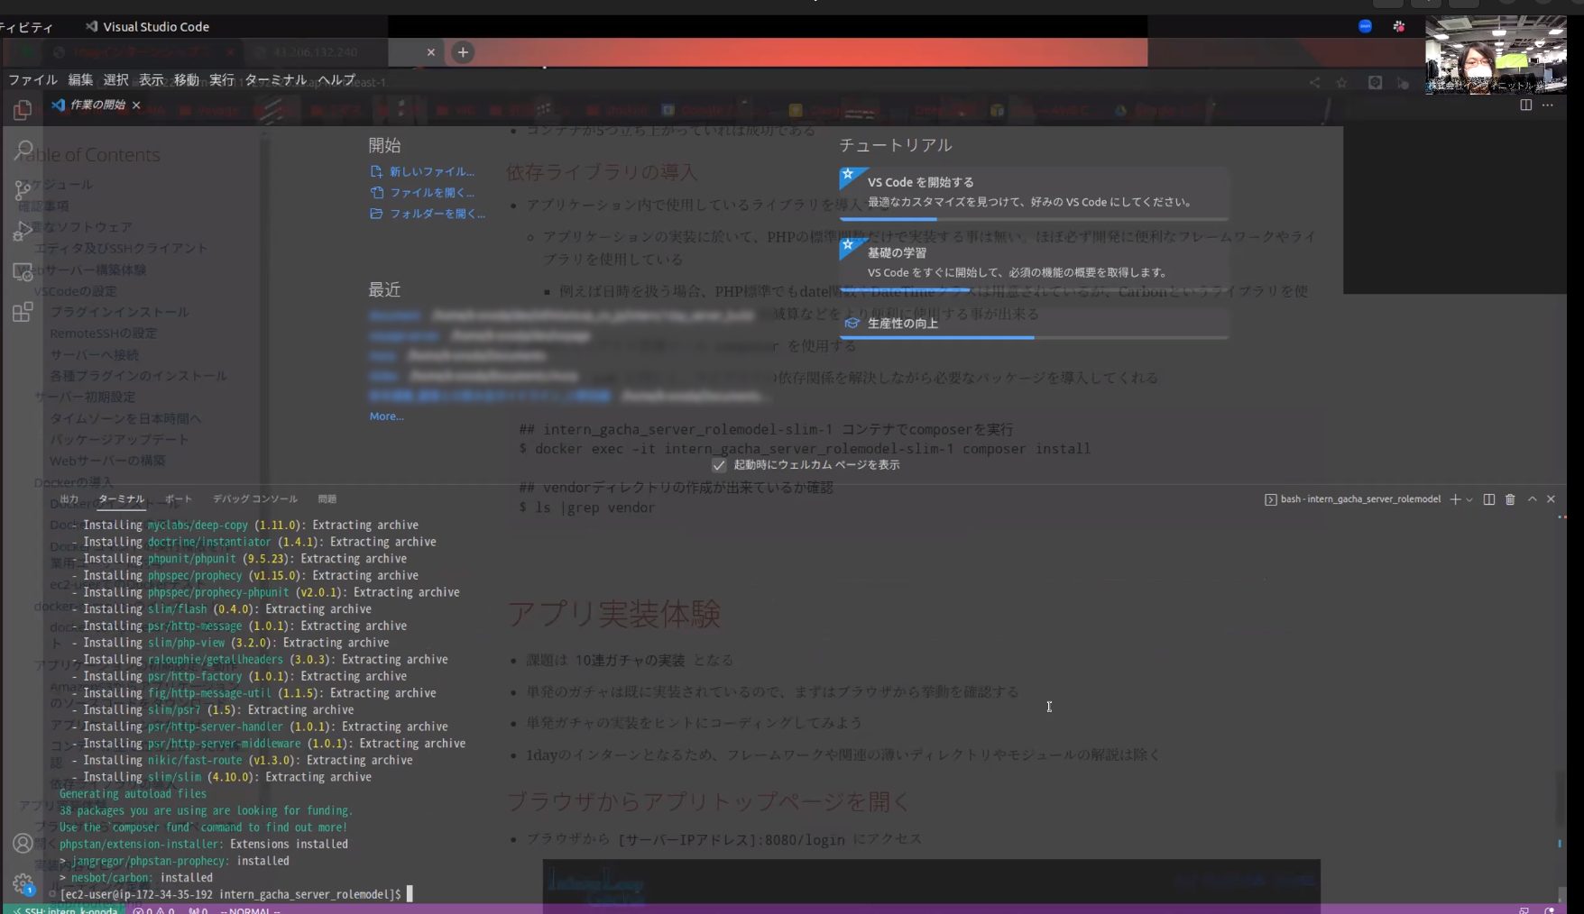Create a new terminal with the plus icon
1584x914 pixels.
pos(1454,499)
